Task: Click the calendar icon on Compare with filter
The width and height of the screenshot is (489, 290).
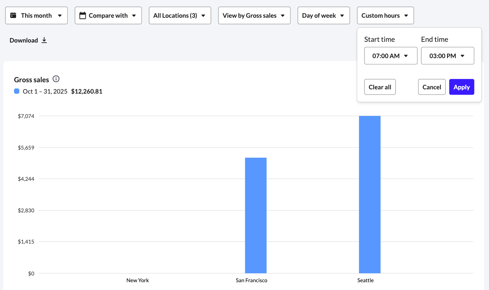Action: 83,15
